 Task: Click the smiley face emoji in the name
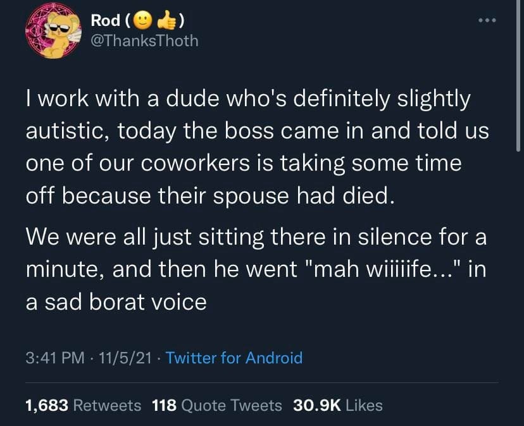[x=144, y=21]
